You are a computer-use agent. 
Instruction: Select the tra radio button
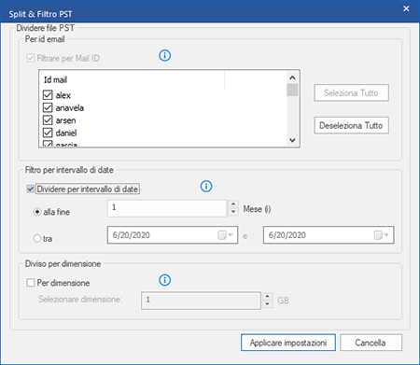coord(37,239)
